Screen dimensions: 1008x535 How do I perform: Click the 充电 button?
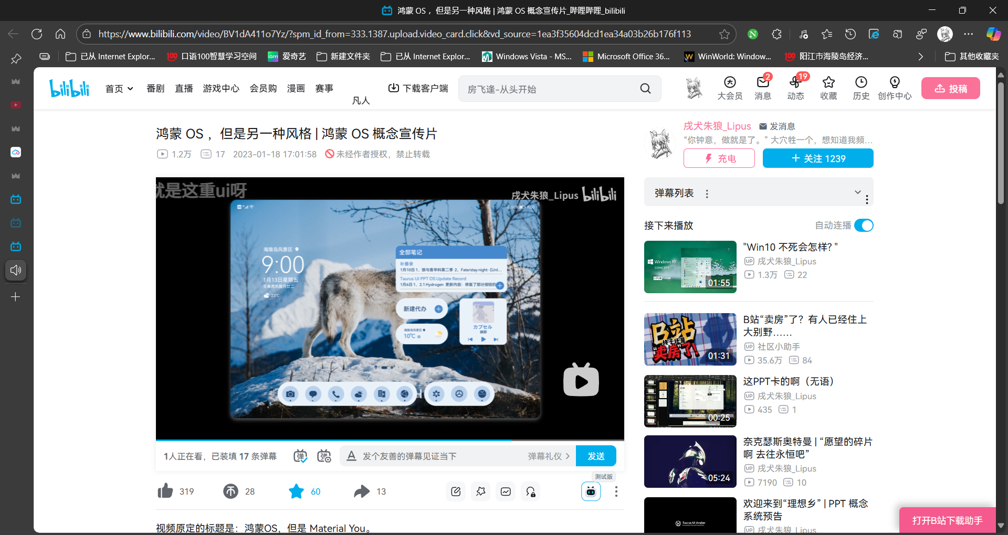pos(719,158)
